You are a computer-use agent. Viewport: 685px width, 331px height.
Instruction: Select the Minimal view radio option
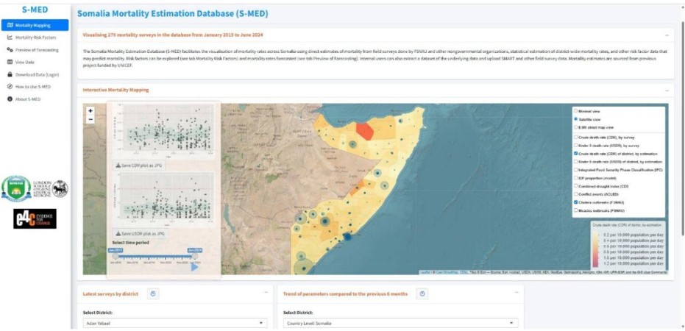click(576, 110)
